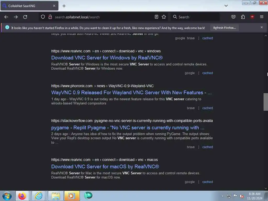The height and width of the screenshot is (201, 268).
Task: Open a new browser tab
Action: 64,6
